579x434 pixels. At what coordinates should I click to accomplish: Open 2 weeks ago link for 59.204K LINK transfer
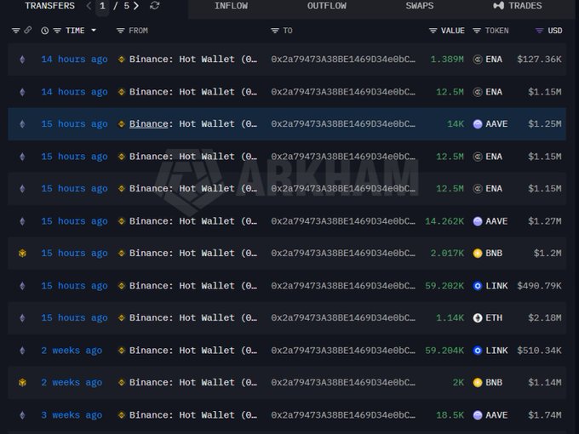[72, 351]
